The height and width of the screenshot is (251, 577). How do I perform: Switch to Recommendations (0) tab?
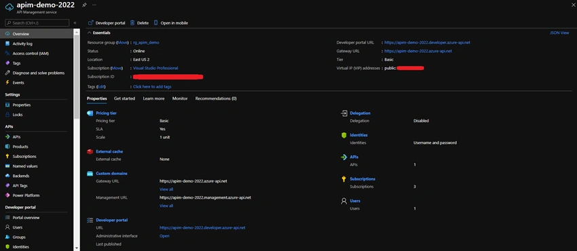(x=216, y=98)
